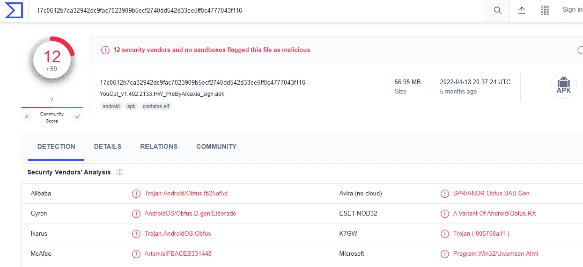Click Trojan.AndroidOS.Obfus result text
This screenshot has width=583, height=267.
pyautogui.click(x=178, y=233)
